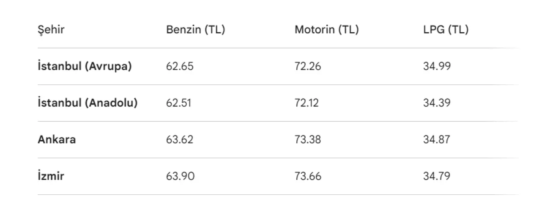Click the Şehir column header
The width and height of the screenshot is (548, 211).
point(51,30)
